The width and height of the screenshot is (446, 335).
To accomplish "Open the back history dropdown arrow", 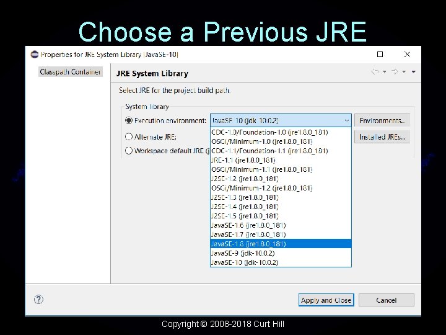I will click(385, 72).
